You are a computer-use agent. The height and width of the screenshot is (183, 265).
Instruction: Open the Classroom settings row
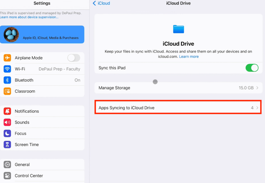click(42, 91)
